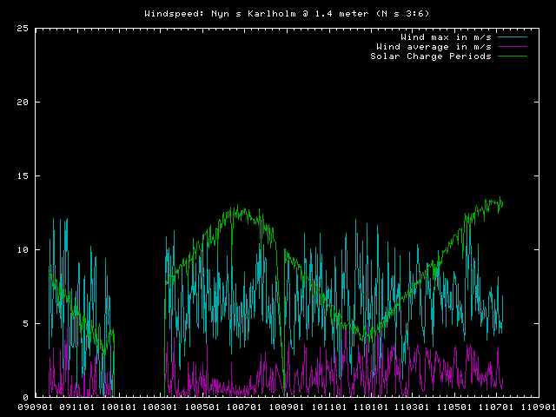Select the 'Wind max in m/s' legend label
This screenshot has height=417, width=556.
pyautogui.click(x=446, y=37)
